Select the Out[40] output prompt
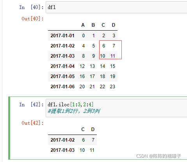This screenshot has width=187, height=162. [x=32, y=19]
